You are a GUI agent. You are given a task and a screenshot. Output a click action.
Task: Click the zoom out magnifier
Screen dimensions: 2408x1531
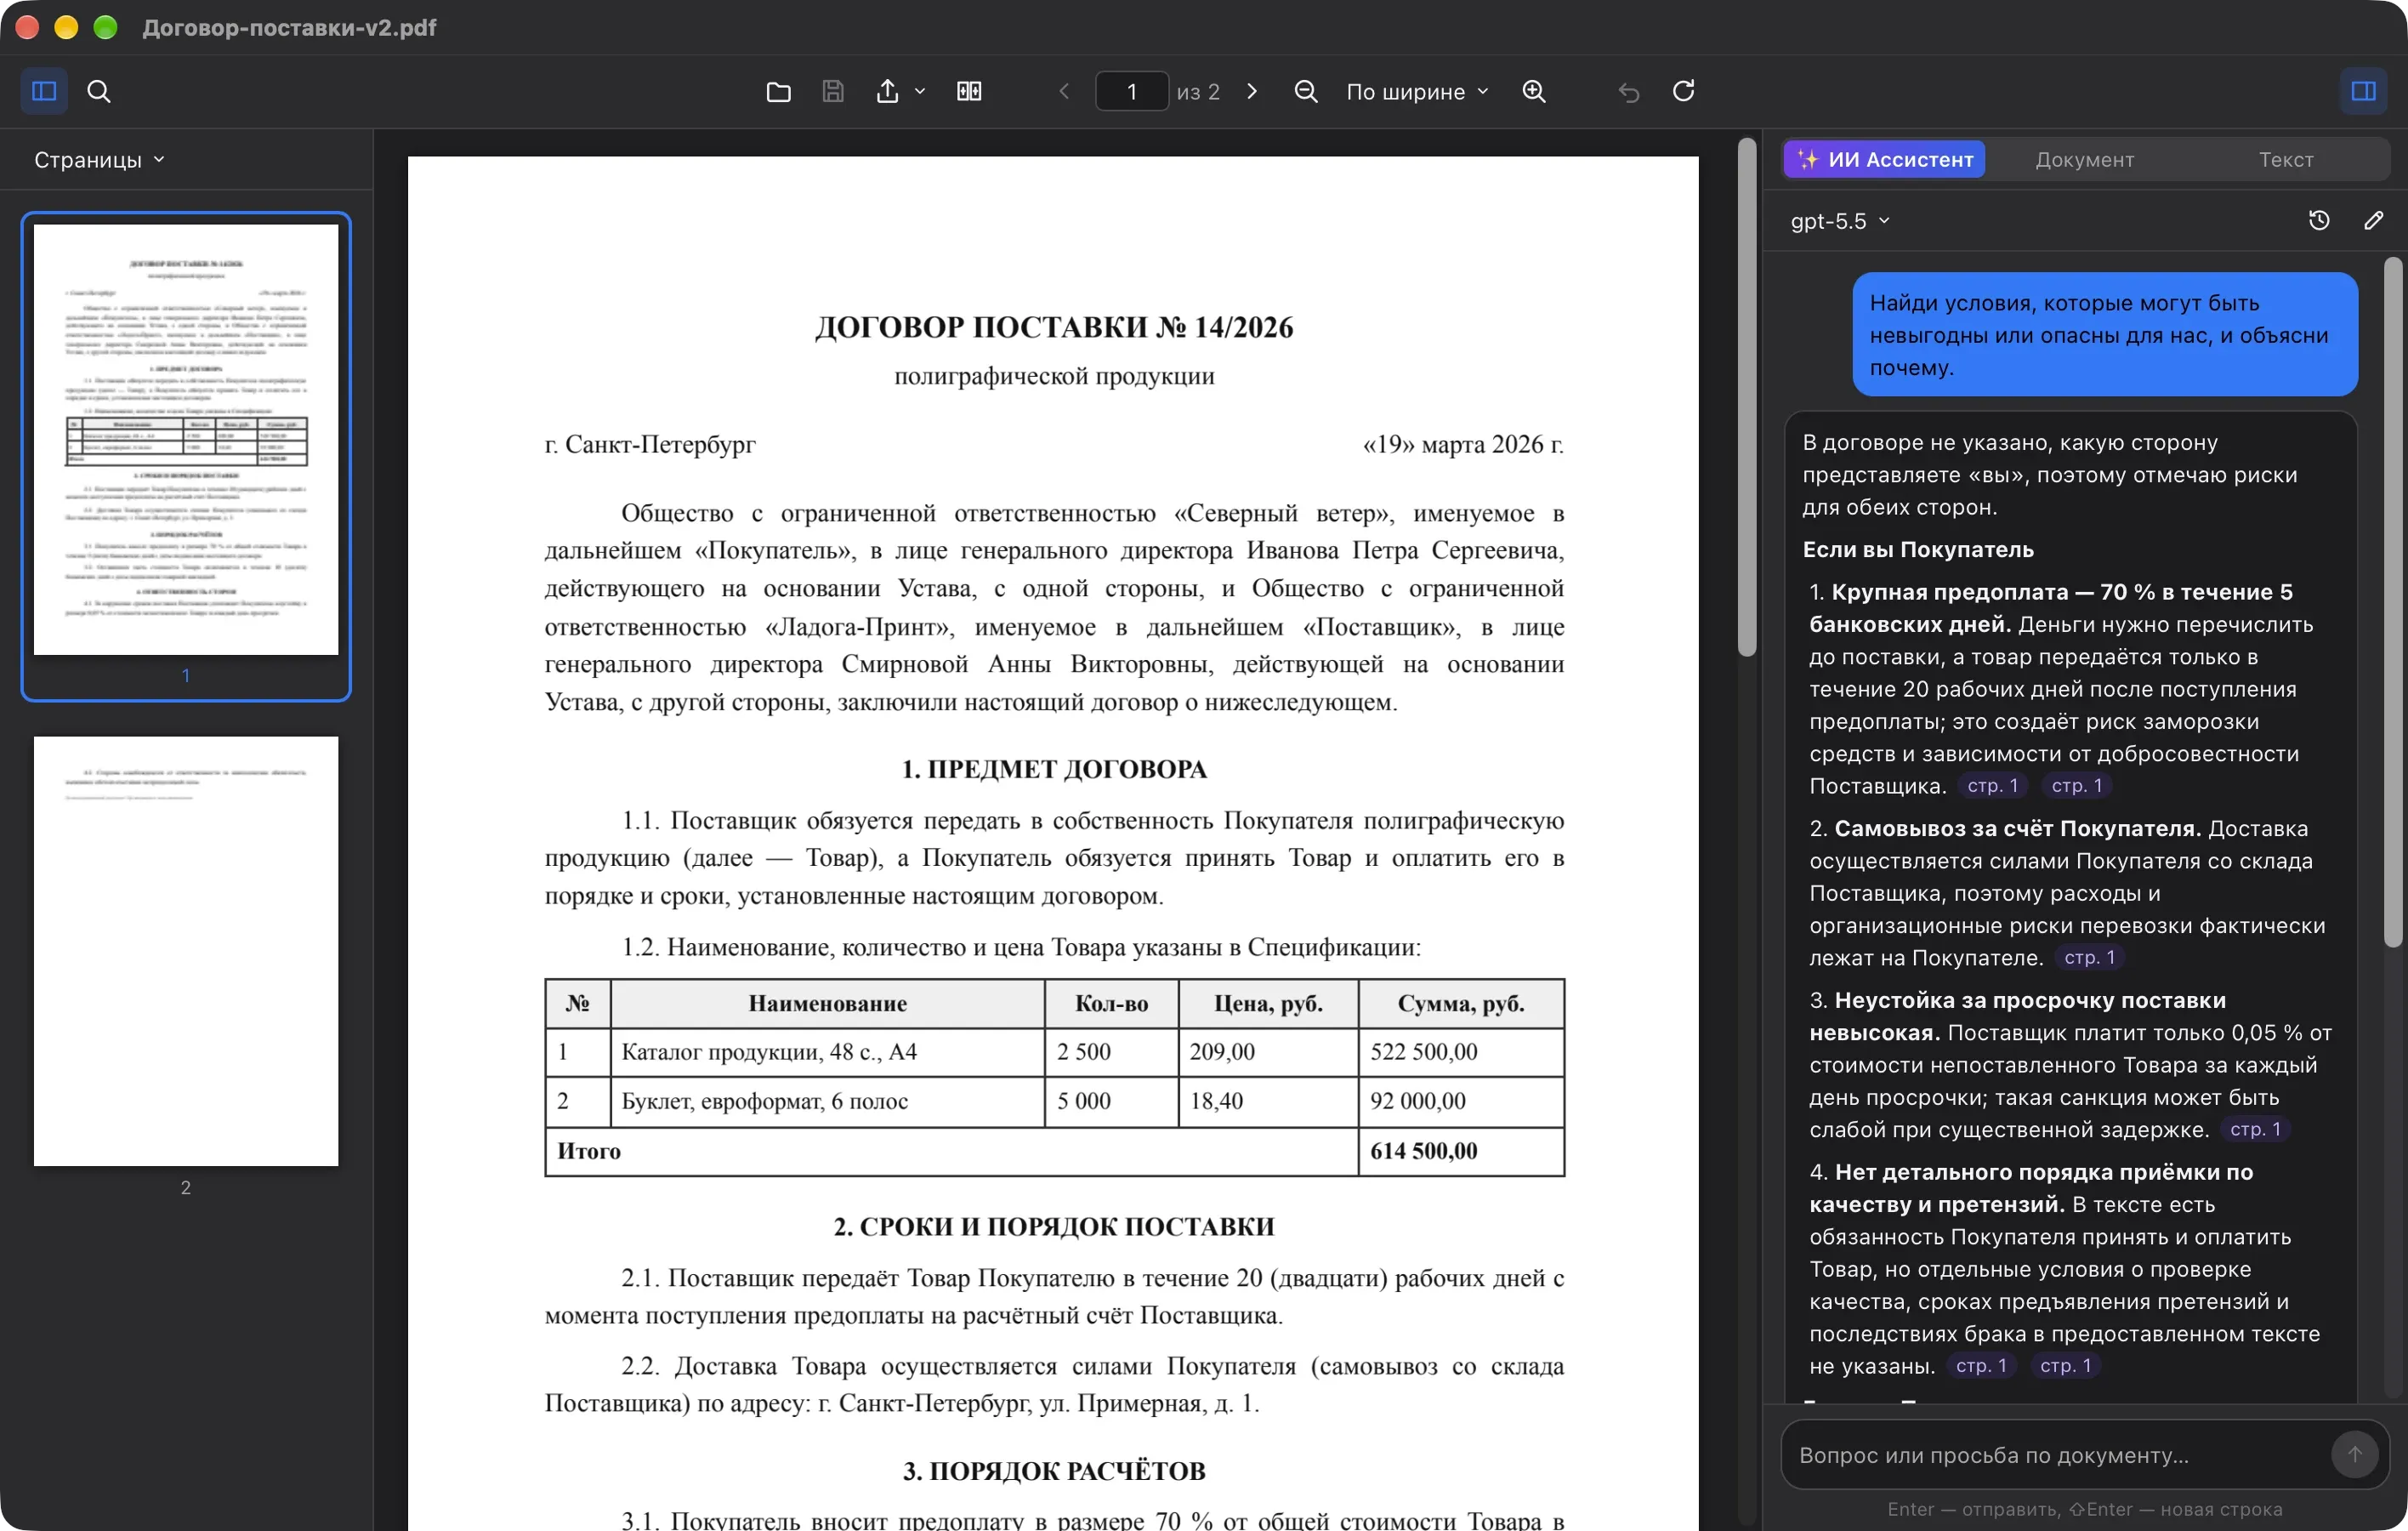[1305, 91]
